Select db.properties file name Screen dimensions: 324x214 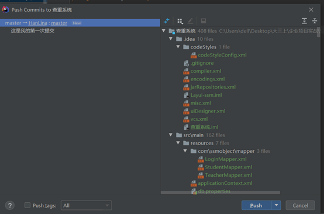click(x=214, y=191)
